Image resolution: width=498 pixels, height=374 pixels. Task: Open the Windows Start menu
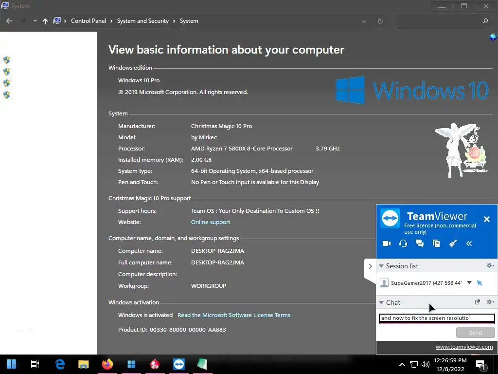coord(12,364)
